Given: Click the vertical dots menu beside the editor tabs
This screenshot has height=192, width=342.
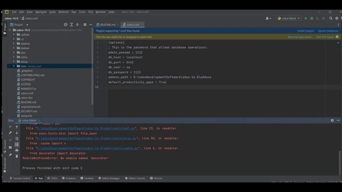Looking at the screenshot, I should 338,25.
